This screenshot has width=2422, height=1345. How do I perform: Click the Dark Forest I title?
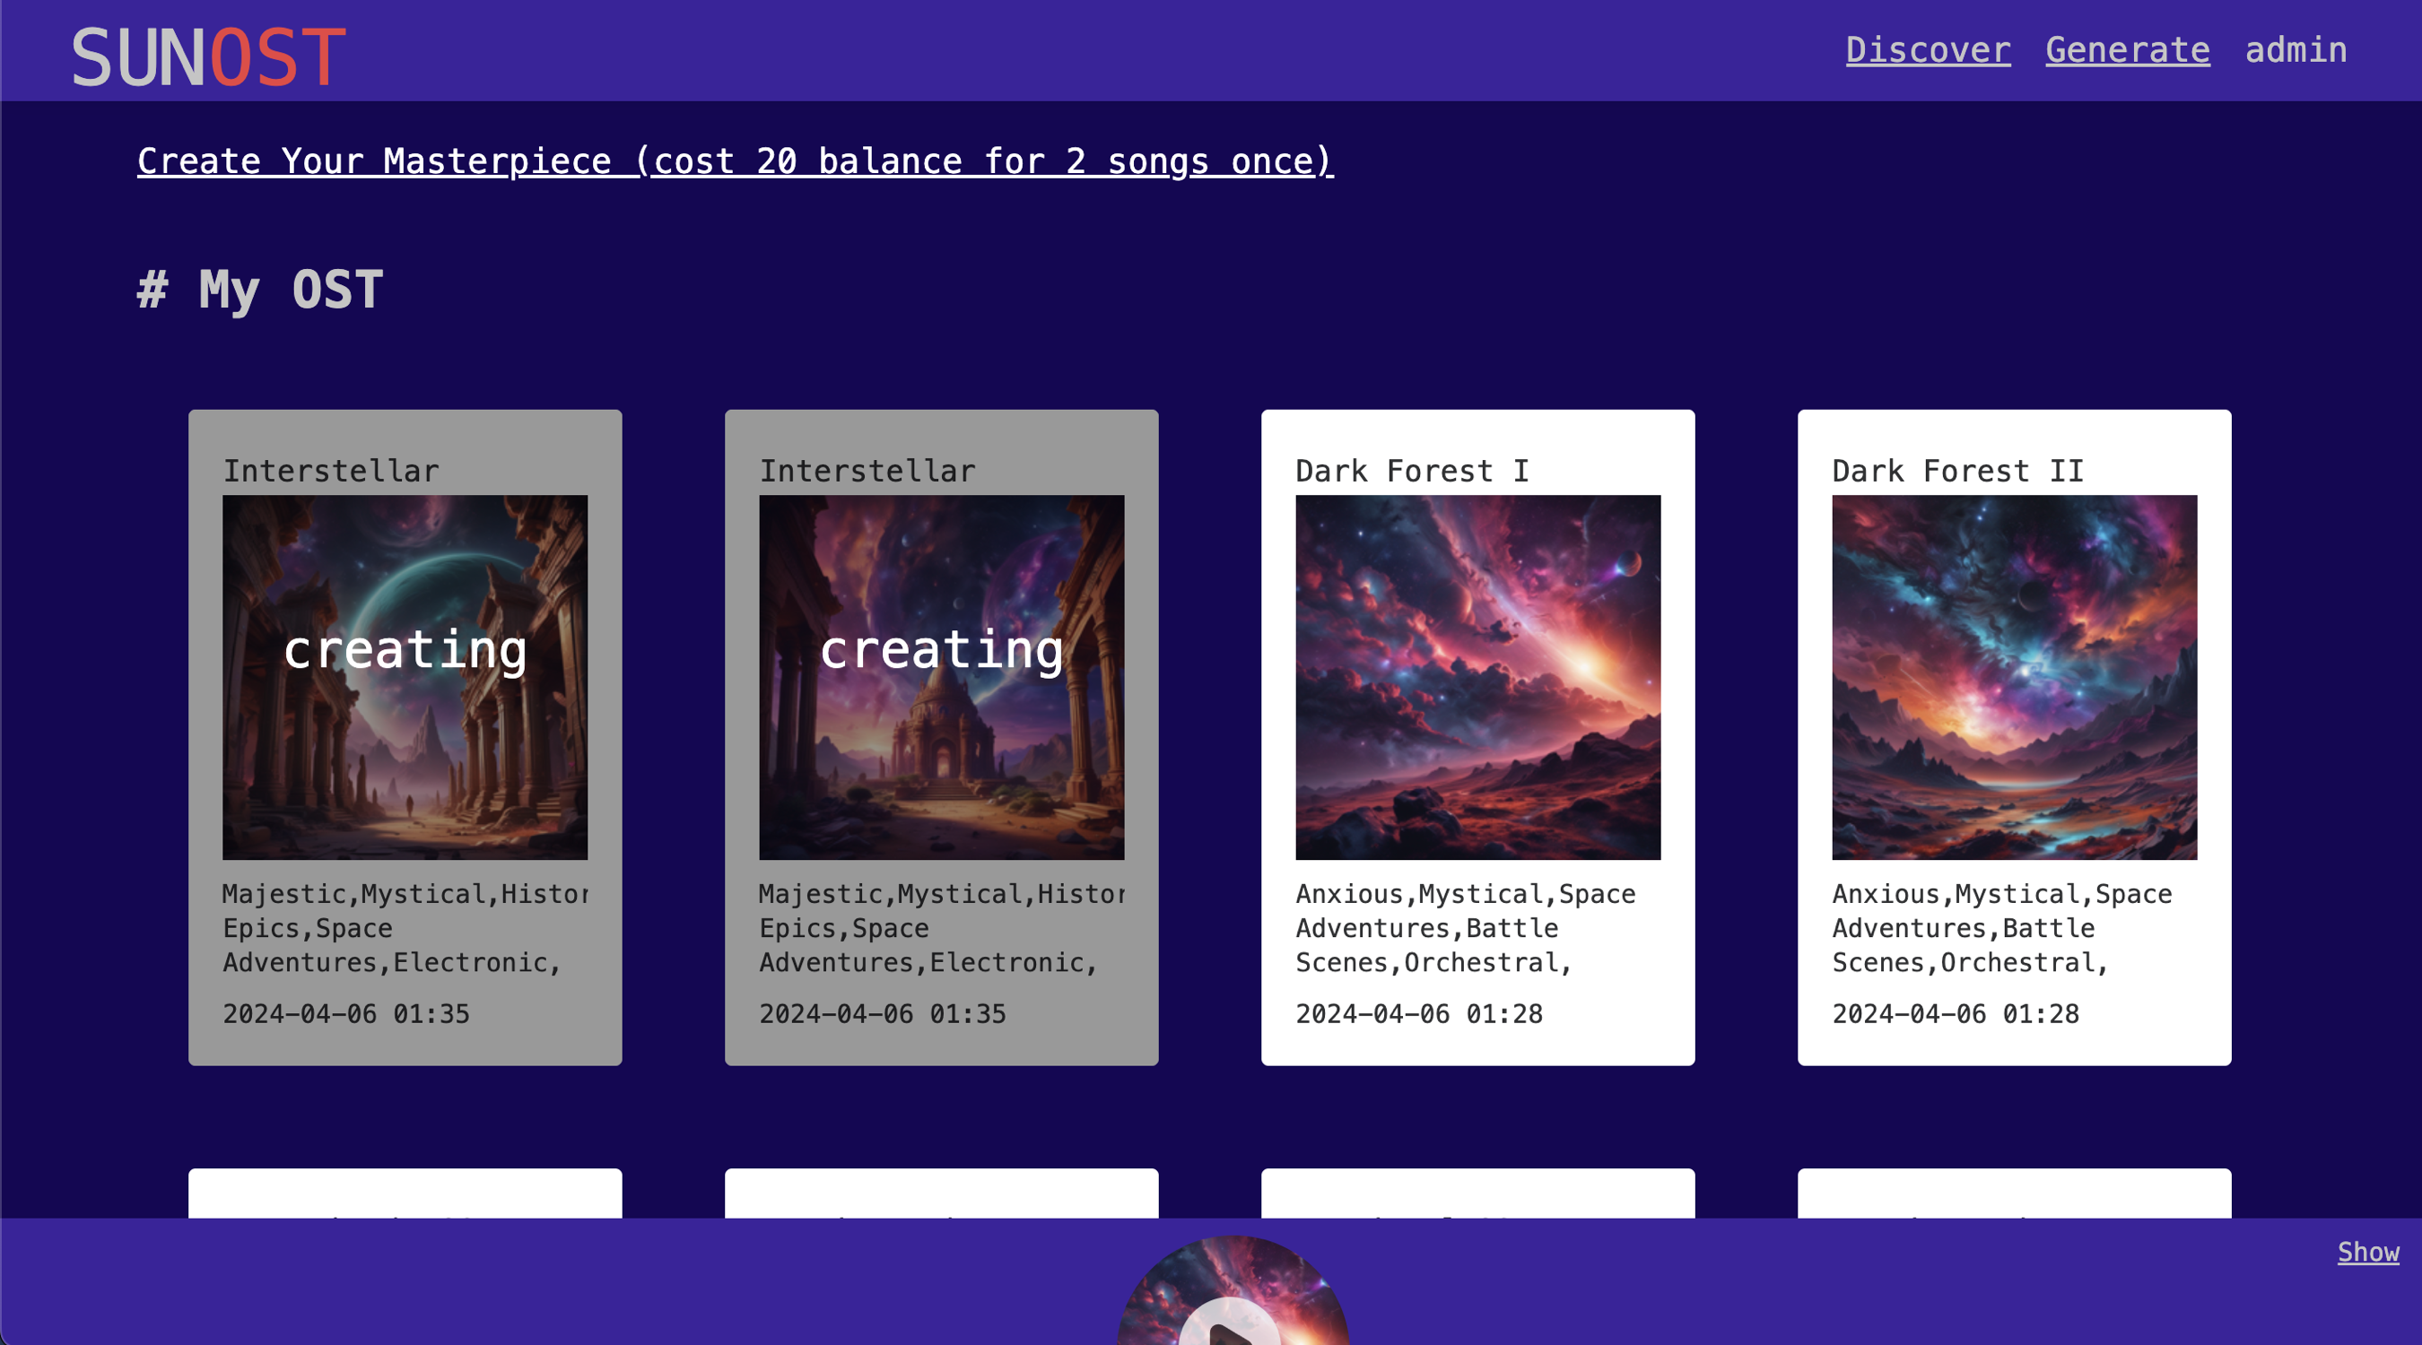click(x=1411, y=471)
